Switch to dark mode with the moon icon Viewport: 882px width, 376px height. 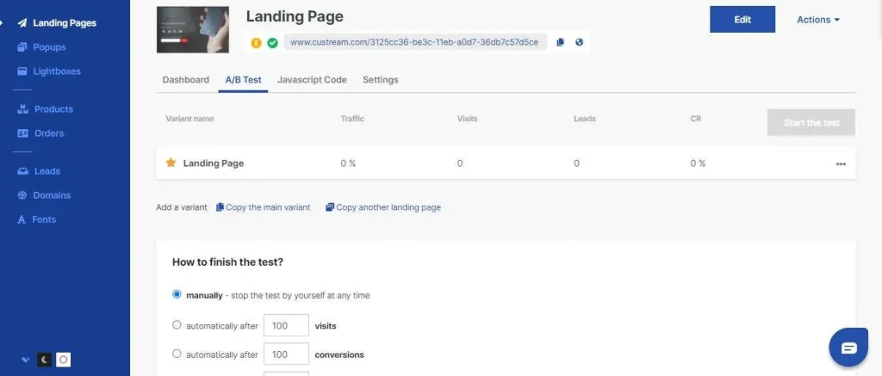44,360
